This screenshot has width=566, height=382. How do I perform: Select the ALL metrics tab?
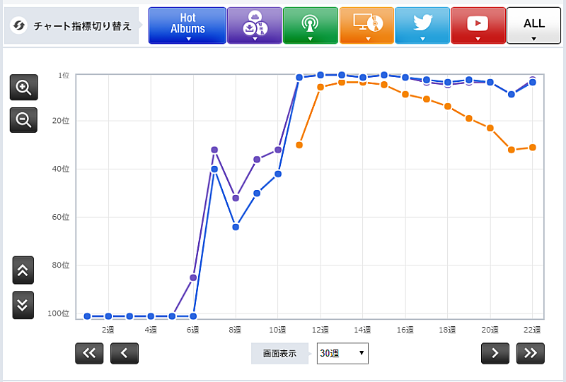click(533, 25)
